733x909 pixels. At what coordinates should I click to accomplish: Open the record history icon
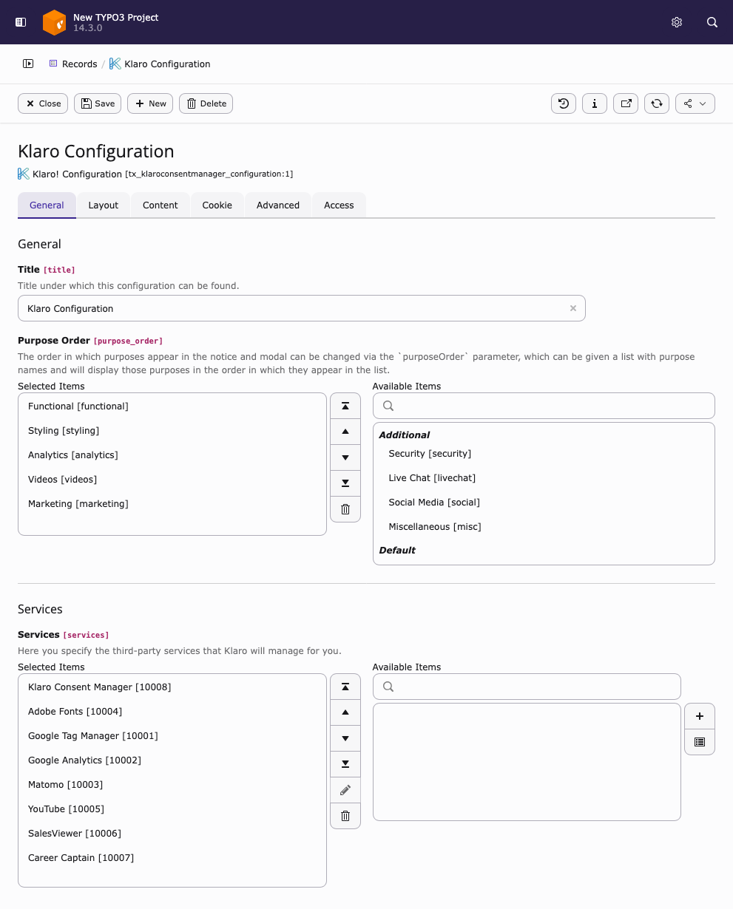[x=564, y=103]
